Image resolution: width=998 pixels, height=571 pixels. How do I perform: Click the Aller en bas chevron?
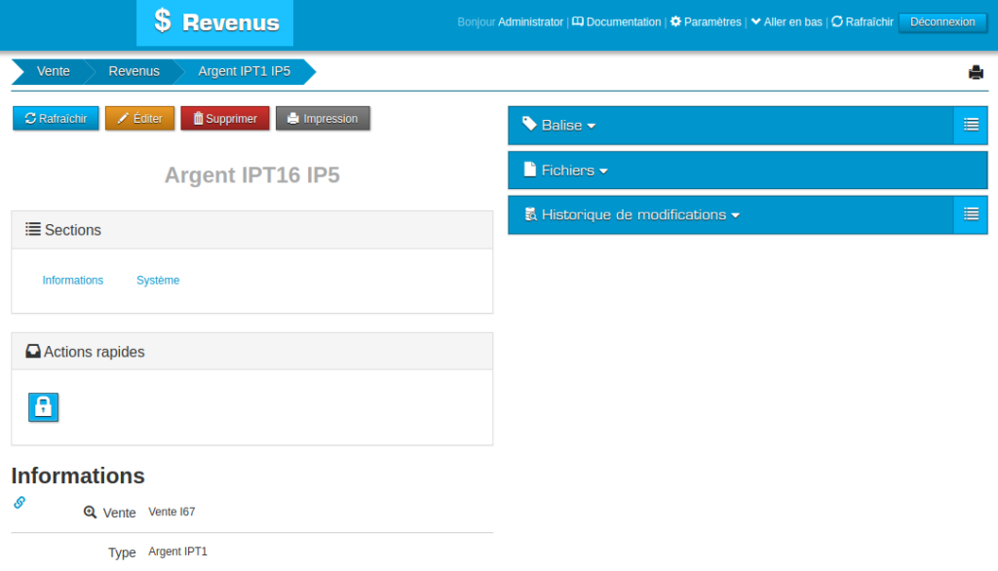(x=757, y=21)
